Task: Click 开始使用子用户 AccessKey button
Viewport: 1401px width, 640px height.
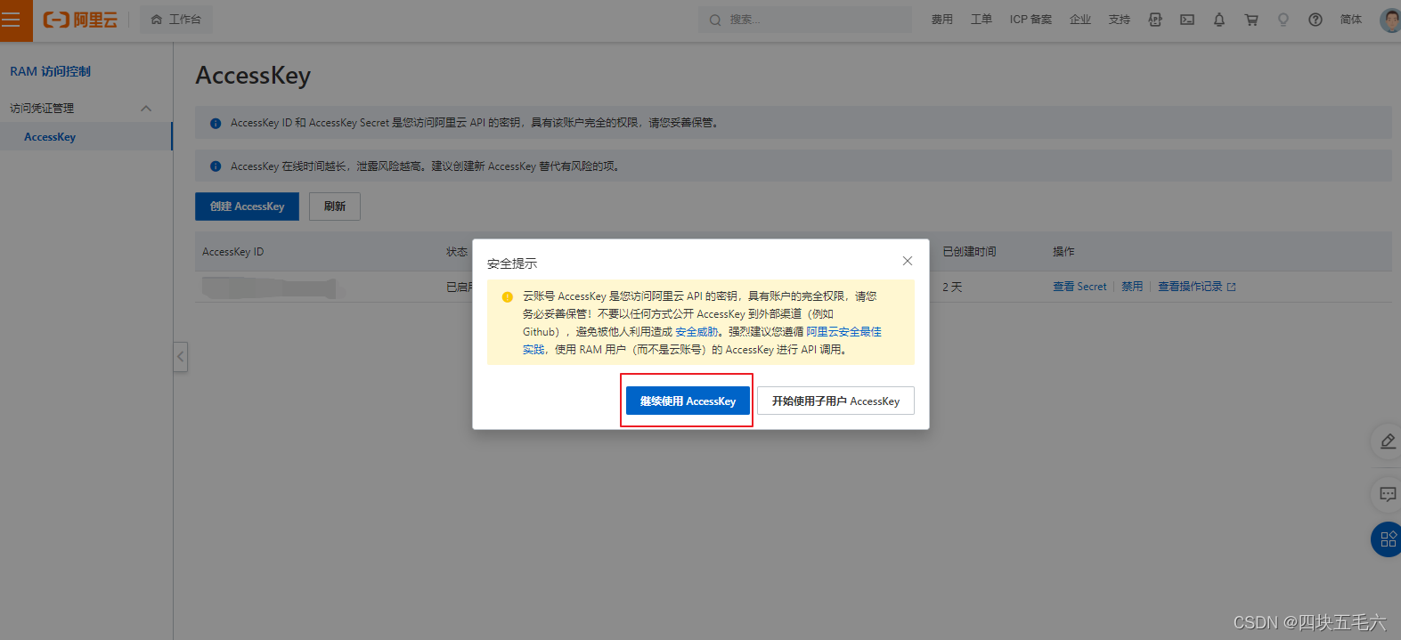Action: 835,401
